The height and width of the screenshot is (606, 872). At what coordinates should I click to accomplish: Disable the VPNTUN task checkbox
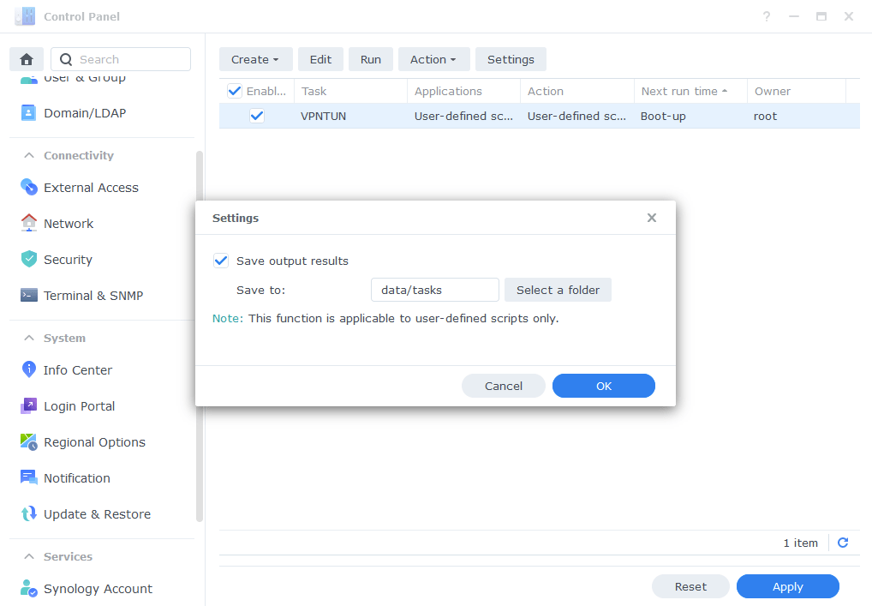(x=256, y=116)
